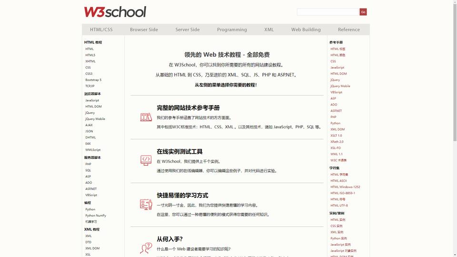Open DTD tutorial under XML 教程

point(89,242)
